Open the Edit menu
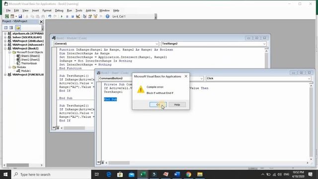Viewport: 318px width, 179px height. click(x=16, y=10)
